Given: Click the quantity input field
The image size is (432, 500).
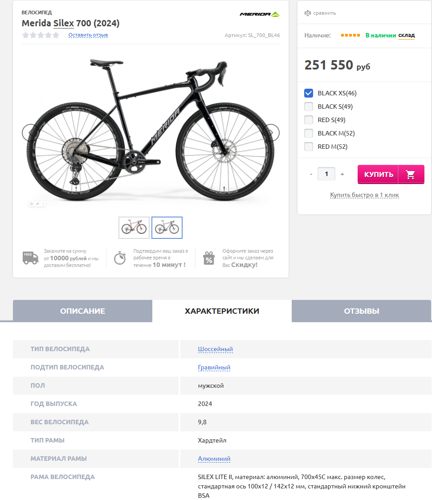Looking at the screenshot, I should (x=326, y=174).
